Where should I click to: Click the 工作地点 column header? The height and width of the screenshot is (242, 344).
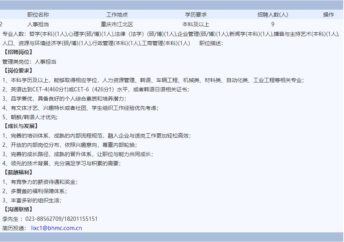117,14
